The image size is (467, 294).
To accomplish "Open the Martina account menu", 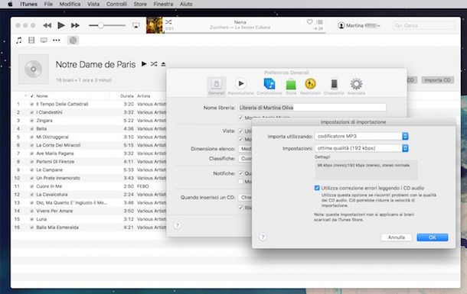I will pyautogui.click(x=359, y=25).
